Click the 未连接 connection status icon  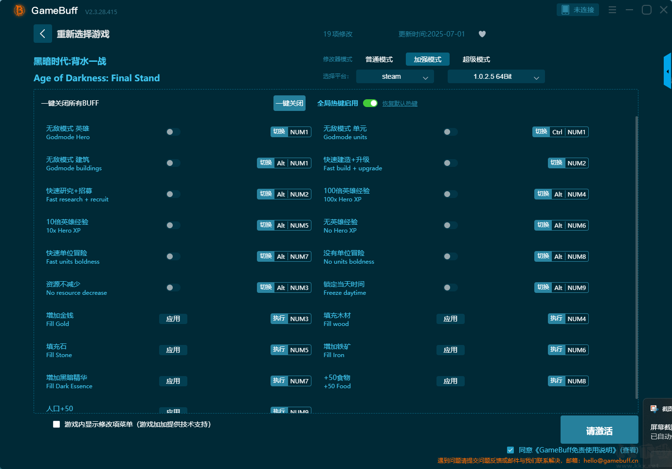(578, 10)
